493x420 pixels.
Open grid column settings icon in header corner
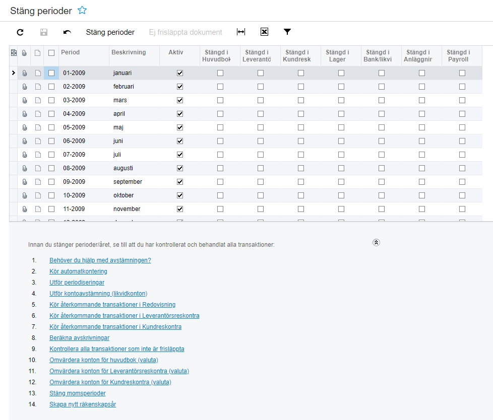[x=14, y=52]
